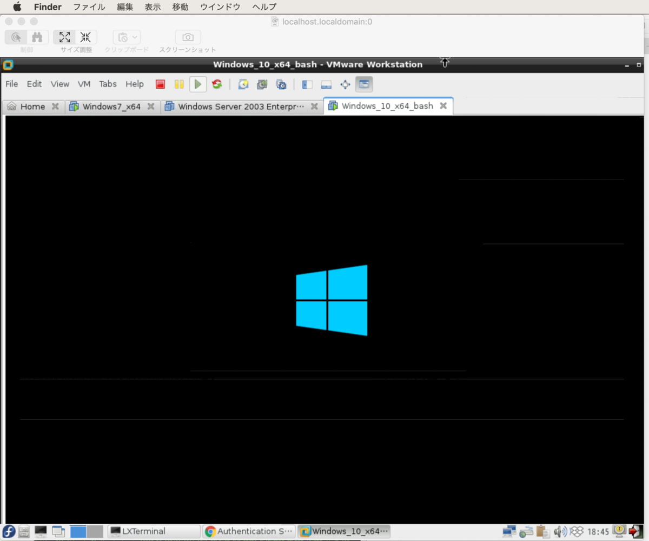
Task: Open the Finder menu
Action: (x=48, y=7)
